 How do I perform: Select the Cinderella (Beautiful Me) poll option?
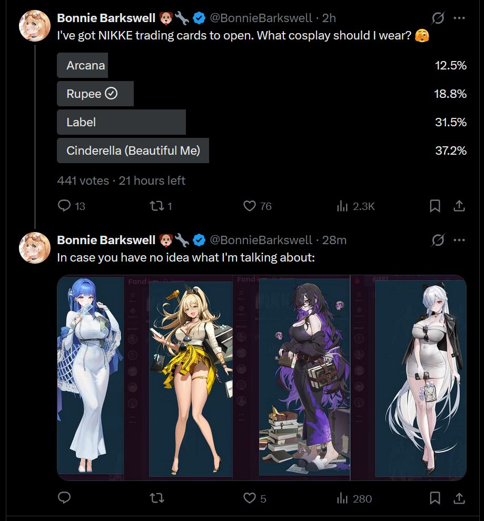(x=262, y=151)
